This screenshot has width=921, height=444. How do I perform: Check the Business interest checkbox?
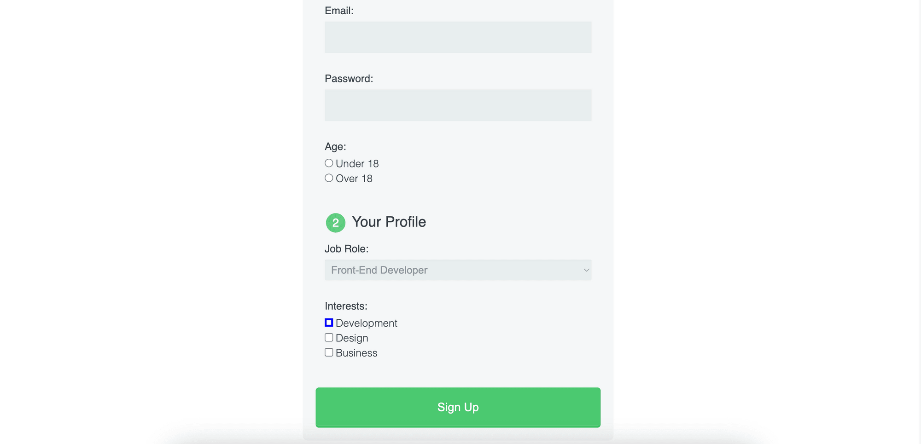328,352
